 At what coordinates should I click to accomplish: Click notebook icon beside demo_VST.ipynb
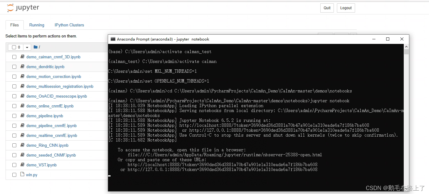pos(22,165)
